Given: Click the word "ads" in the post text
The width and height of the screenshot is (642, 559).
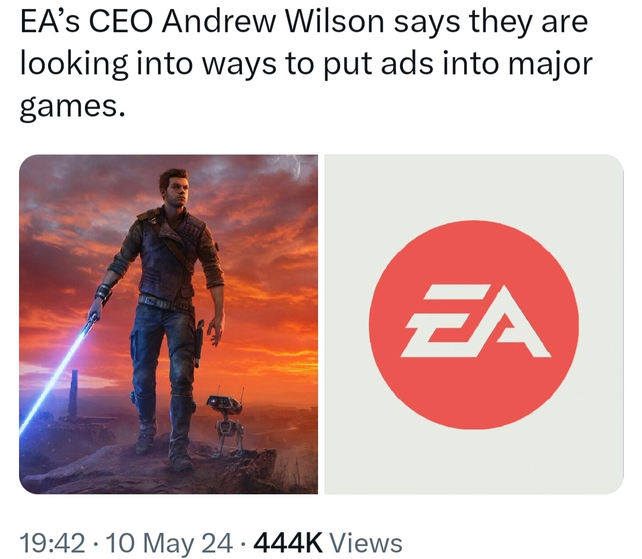Looking at the screenshot, I should pyautogui.click(x=407, y=64).
